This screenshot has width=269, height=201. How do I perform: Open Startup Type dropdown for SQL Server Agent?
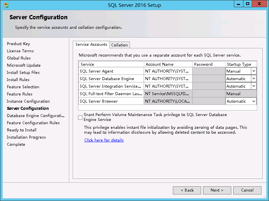254,71
